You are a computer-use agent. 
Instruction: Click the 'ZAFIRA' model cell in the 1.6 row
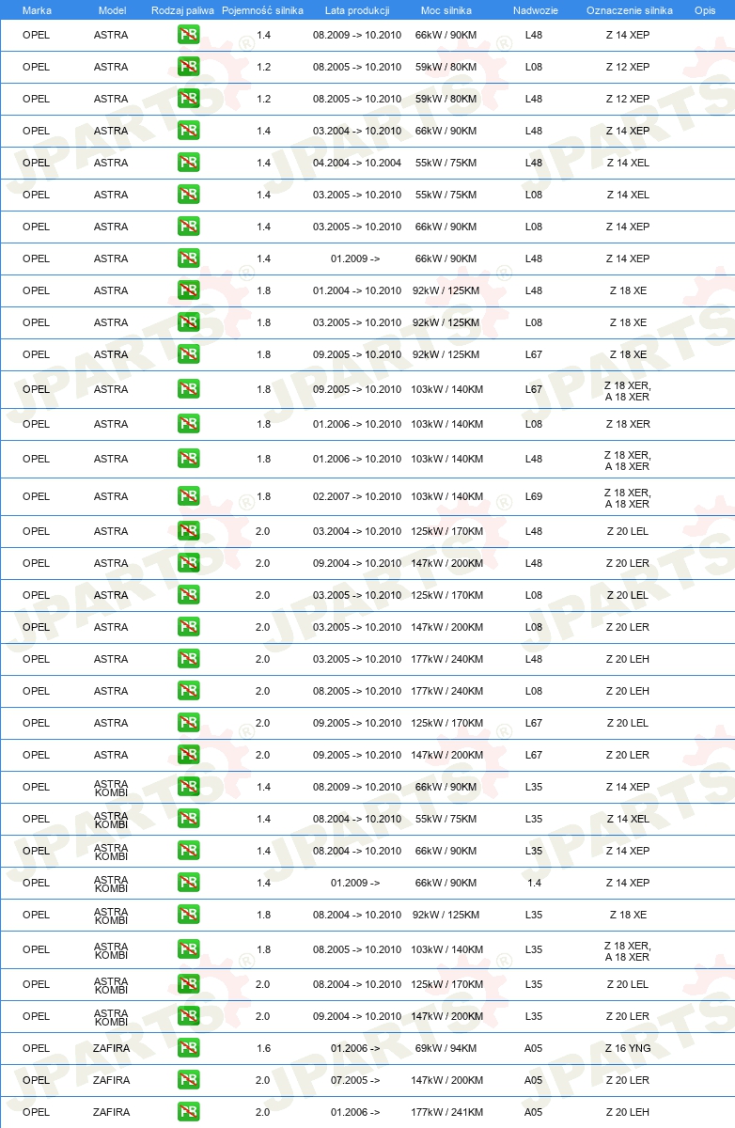(x=112, y=1048)
